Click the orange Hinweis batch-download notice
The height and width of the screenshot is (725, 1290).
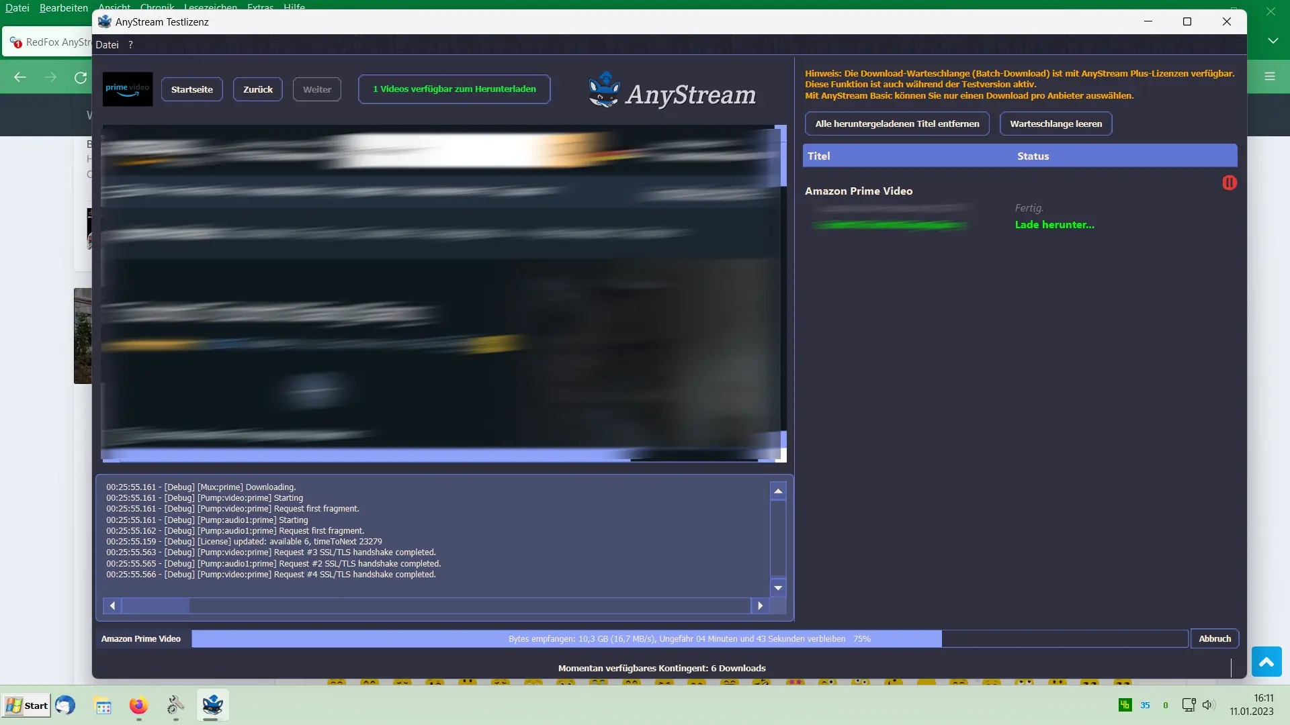pyautogui.click(x=1020, y=85)
